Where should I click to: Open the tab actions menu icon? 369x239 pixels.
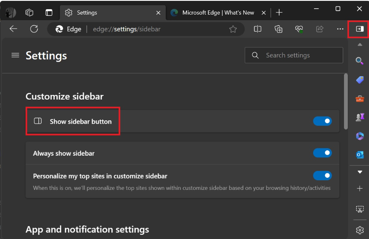point(49,12)
